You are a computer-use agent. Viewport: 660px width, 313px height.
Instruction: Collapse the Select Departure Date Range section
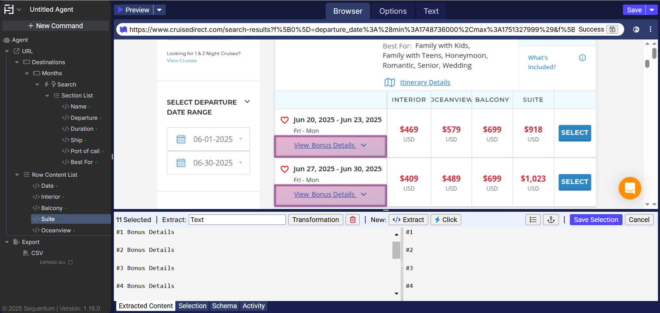tap(247, 102)
